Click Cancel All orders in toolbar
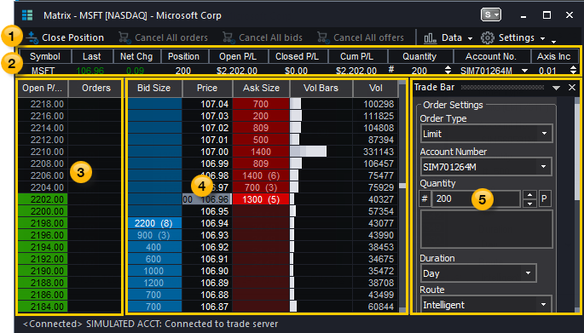The image size is (584, 333). click(x=163, y=37)
